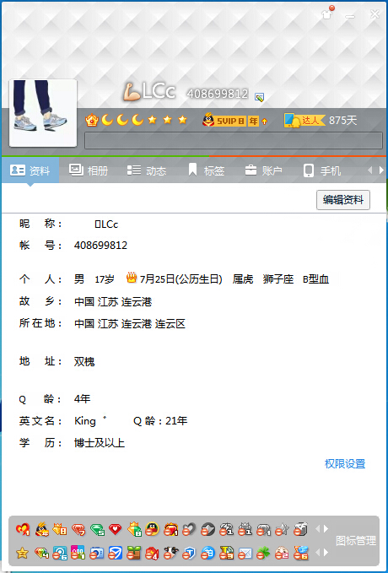The image size is (388, 573).
Task: Click the blue shield T icon
Action: point(189,554)
